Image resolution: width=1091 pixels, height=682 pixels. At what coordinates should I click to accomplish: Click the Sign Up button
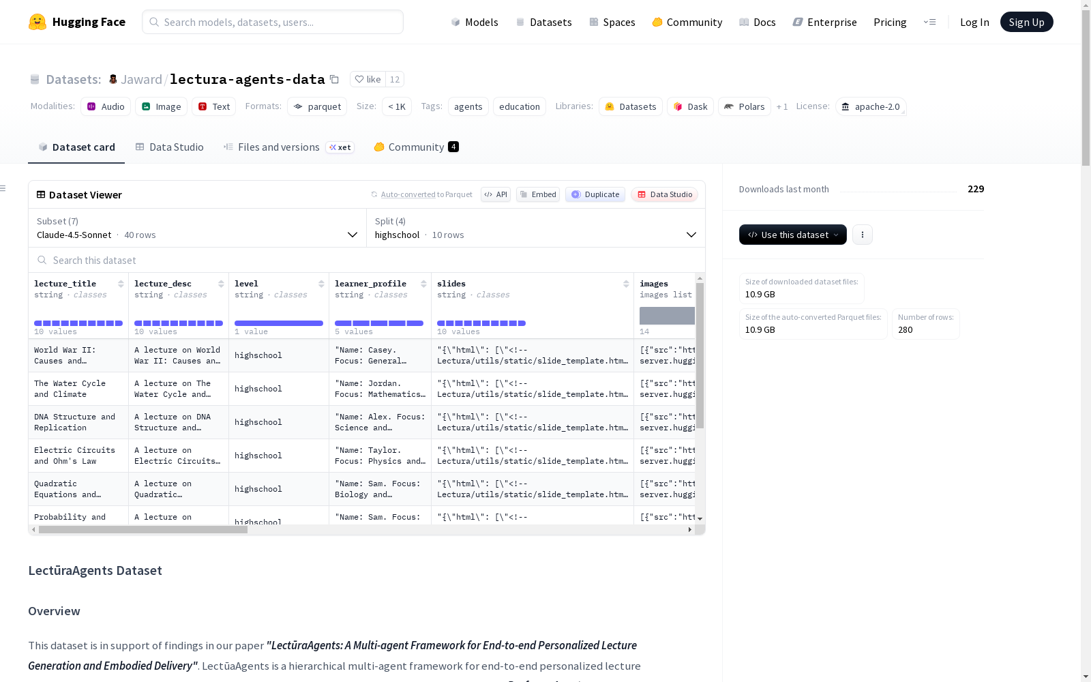coord(1026,22)
